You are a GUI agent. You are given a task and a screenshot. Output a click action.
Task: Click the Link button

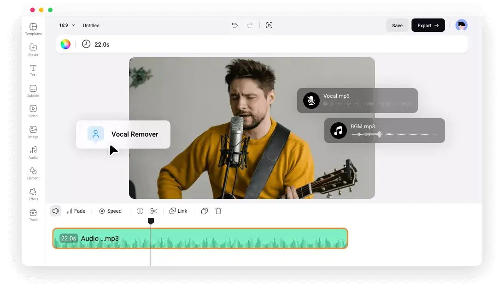178,211
